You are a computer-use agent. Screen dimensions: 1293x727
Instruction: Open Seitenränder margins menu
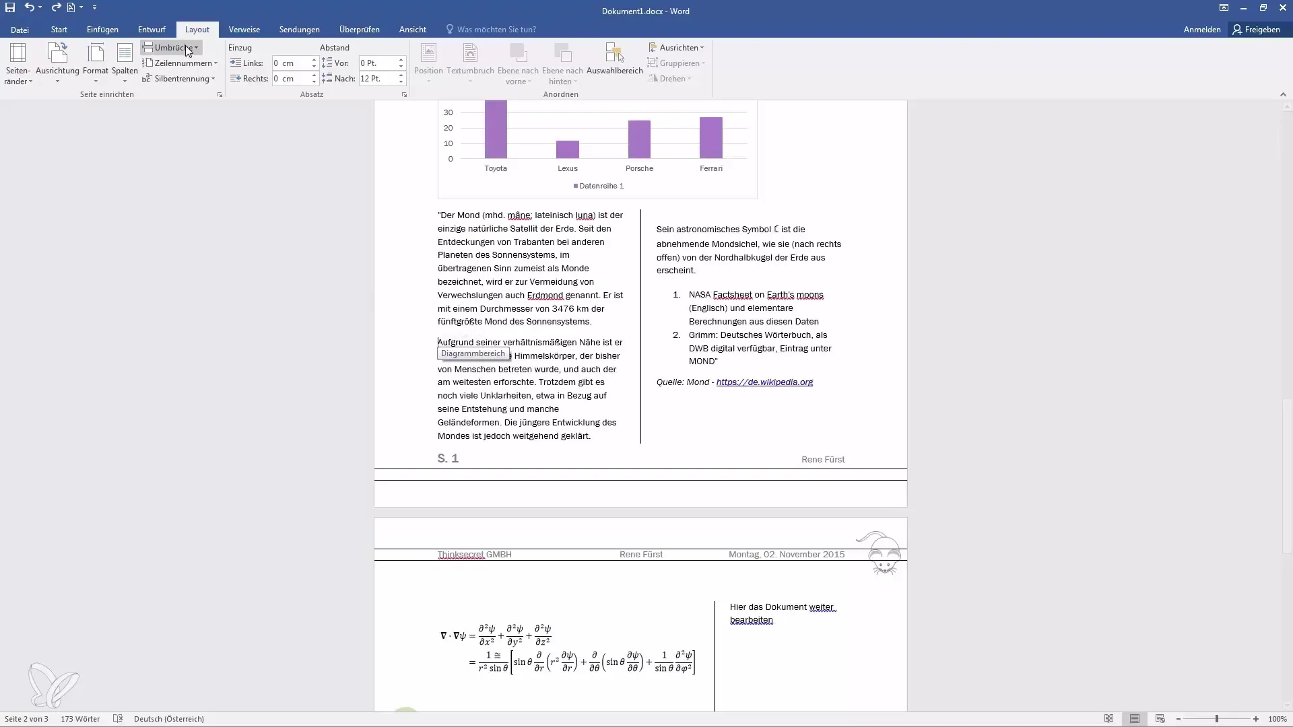pos(18,65)
